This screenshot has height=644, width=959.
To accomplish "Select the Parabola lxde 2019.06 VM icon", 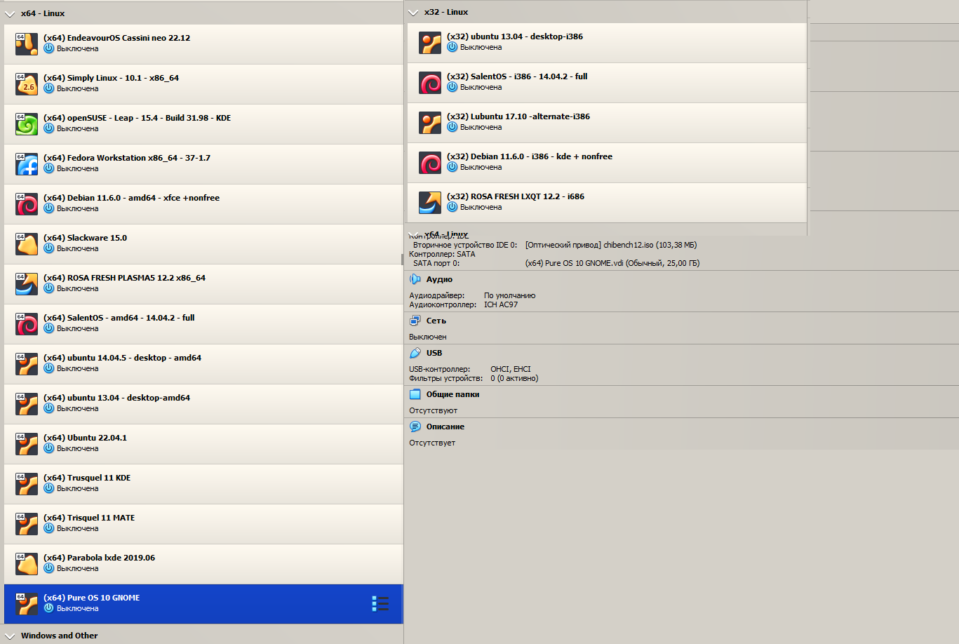I will (27, 564).
